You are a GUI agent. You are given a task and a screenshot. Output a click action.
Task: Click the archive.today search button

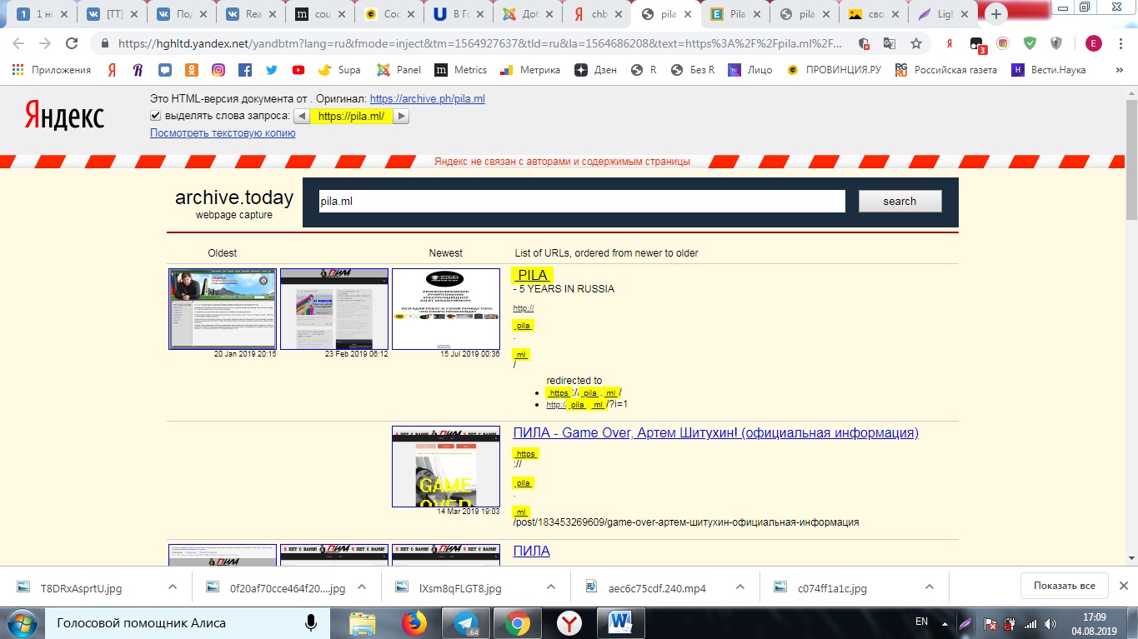pyautogui.click(x=900, y=201)
